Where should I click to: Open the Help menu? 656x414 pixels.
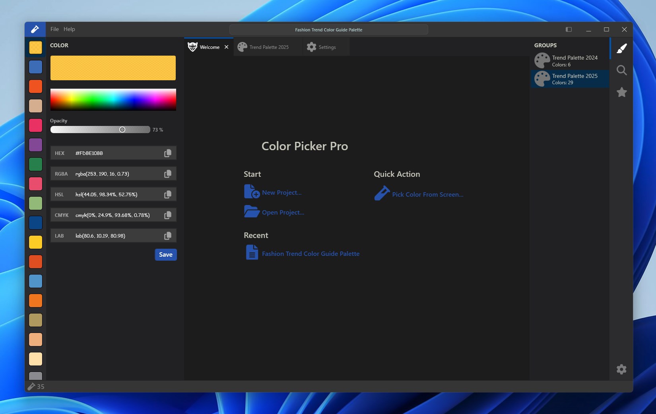[x=69, y=29]
